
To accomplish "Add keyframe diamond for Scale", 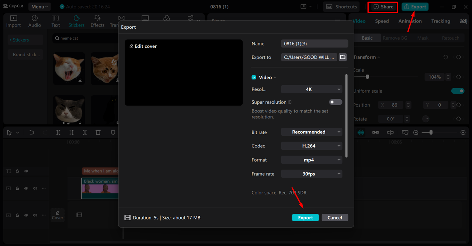I will 458,77.
